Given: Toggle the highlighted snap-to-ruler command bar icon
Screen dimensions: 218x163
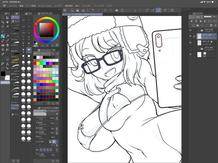Looking at the screenshot, I should pos(158,10).
